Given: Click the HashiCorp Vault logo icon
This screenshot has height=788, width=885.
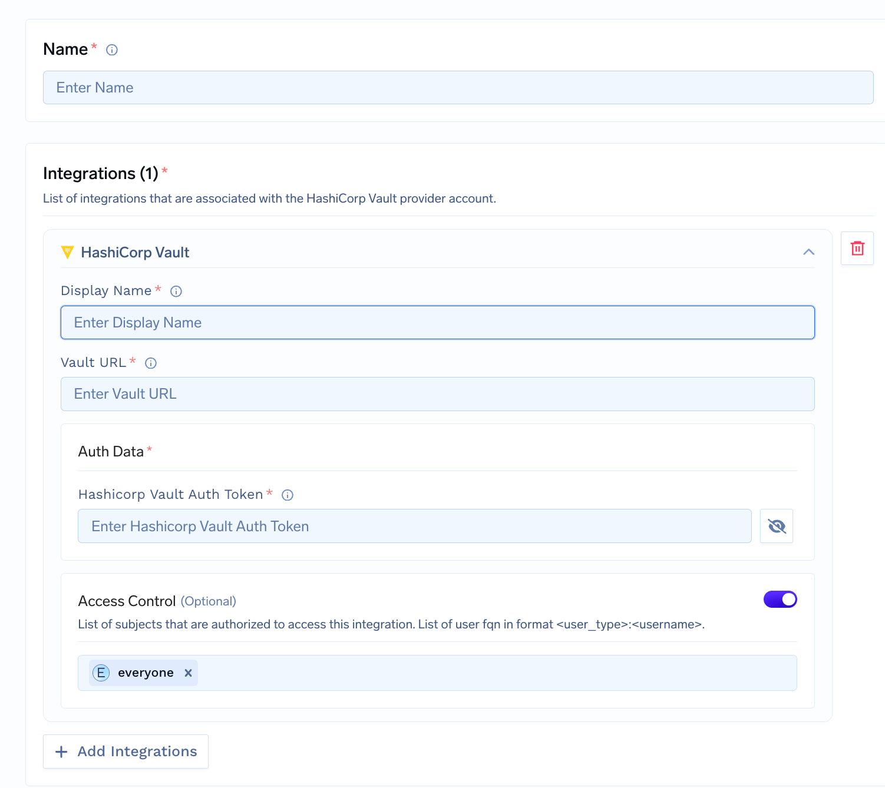Looking at the screenshot, I should click(x=68, y=253).
